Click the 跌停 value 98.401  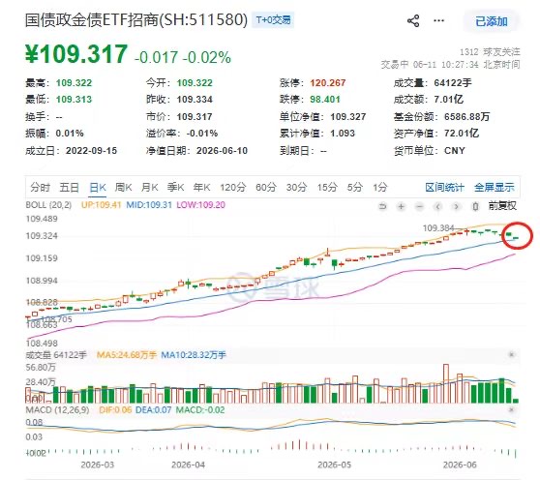[325, 99]
